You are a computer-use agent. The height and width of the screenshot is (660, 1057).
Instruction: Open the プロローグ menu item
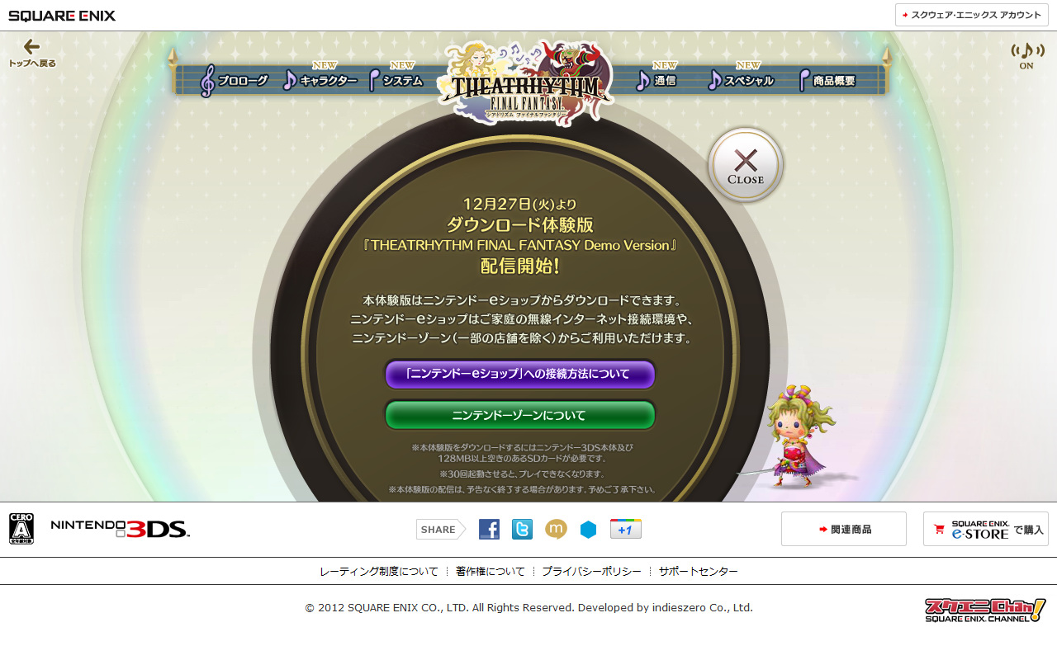235,81
